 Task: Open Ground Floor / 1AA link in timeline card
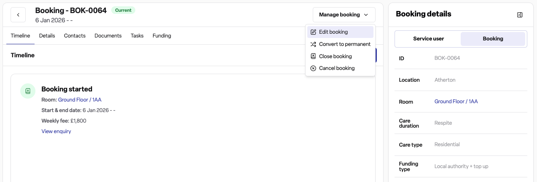pos(80,100)
